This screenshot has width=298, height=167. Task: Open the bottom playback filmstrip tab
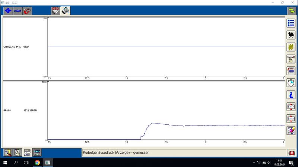pos(37,153)
